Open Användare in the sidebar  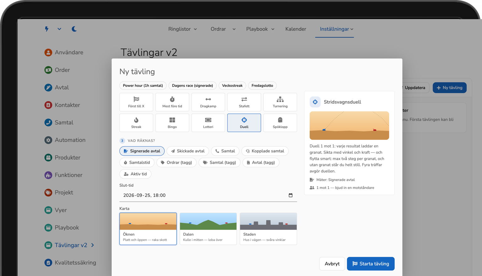click(x=64, y=52)
